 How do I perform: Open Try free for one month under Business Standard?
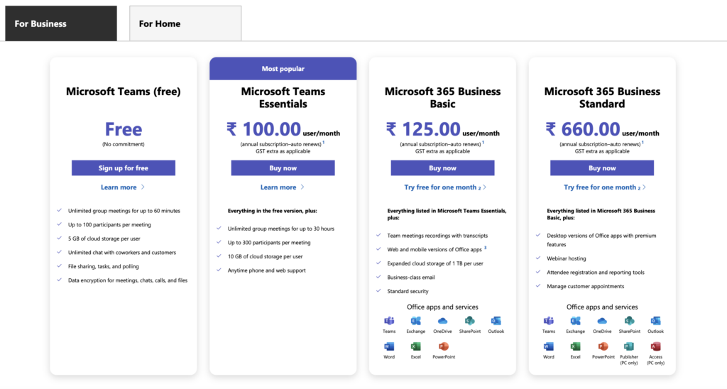605,187
